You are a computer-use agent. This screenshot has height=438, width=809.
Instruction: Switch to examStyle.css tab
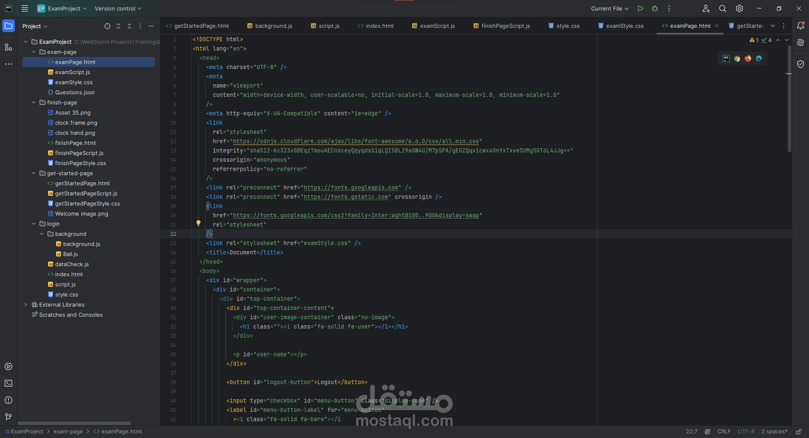click(x=621, y=26)
